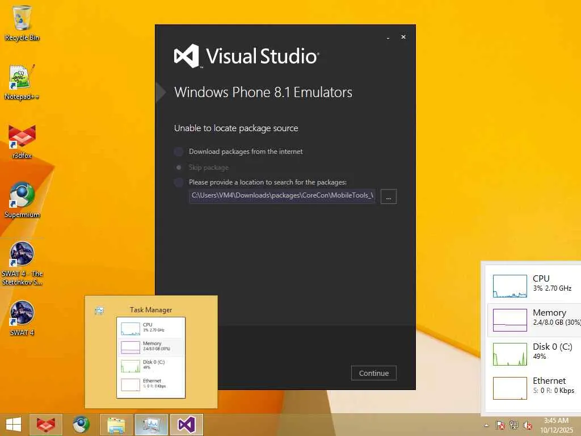Open the muted volume tray icon
The image size is (581, 436).
[527, 425]
